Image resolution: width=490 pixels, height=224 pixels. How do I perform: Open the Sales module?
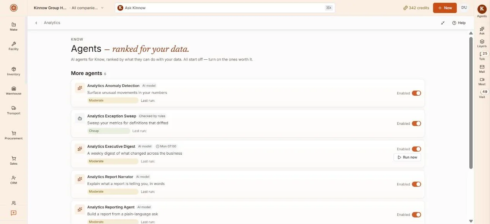point(13,160)
